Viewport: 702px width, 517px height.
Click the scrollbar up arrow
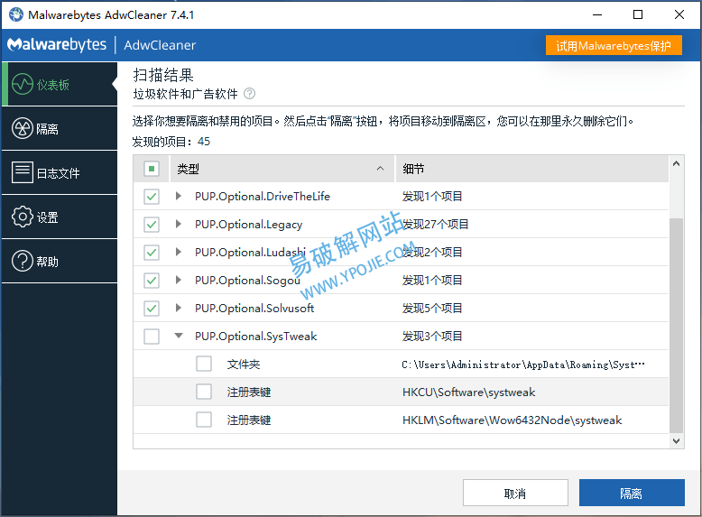pyautogui.click(x=676, y=164)
